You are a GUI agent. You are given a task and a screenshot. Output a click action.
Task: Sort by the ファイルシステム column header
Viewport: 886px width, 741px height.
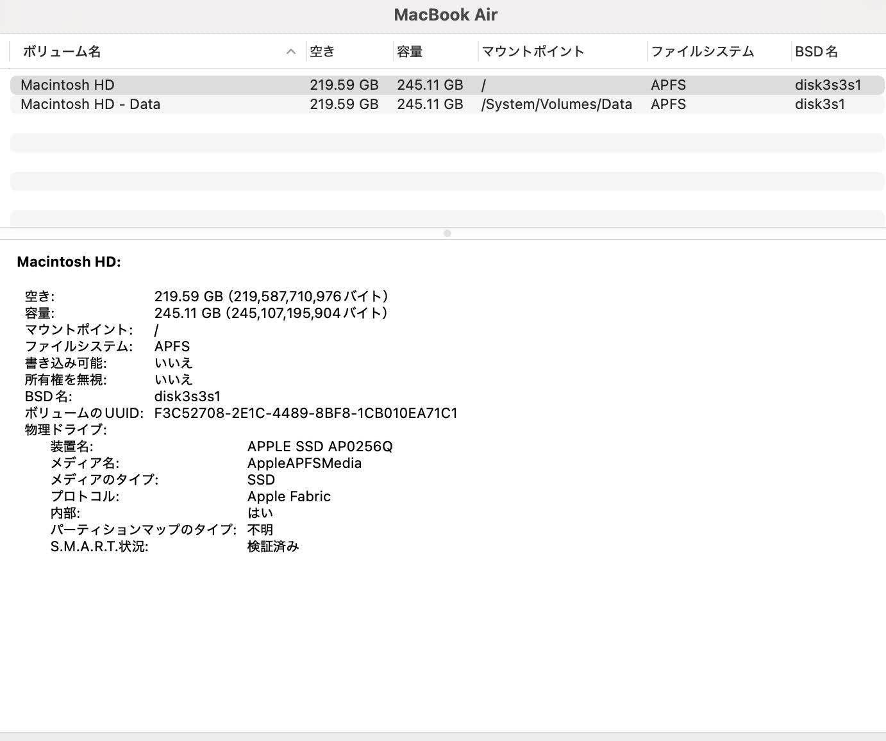[x=703, y=51]
